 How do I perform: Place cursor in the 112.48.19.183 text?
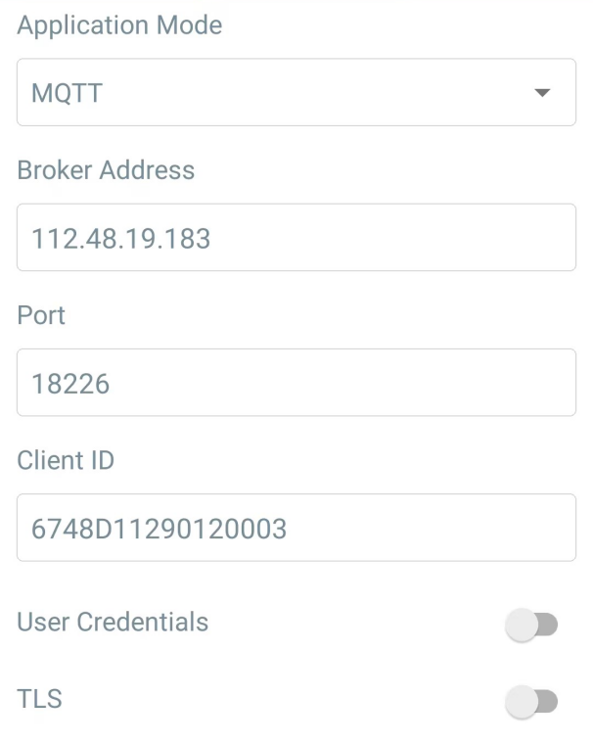tap(121, 238)
